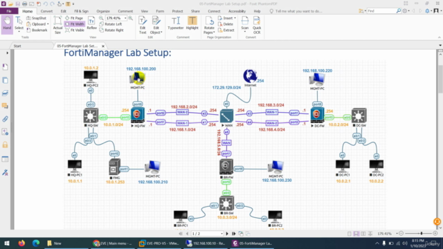Open the Select tool dropdown

19,32
